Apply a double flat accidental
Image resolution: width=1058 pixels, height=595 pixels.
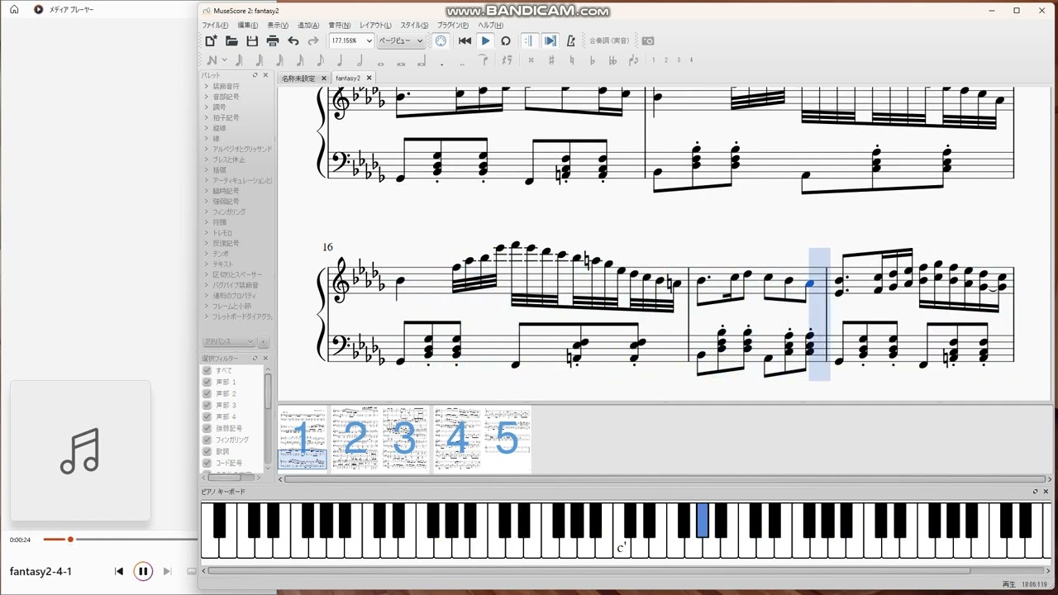coord(612,60)
